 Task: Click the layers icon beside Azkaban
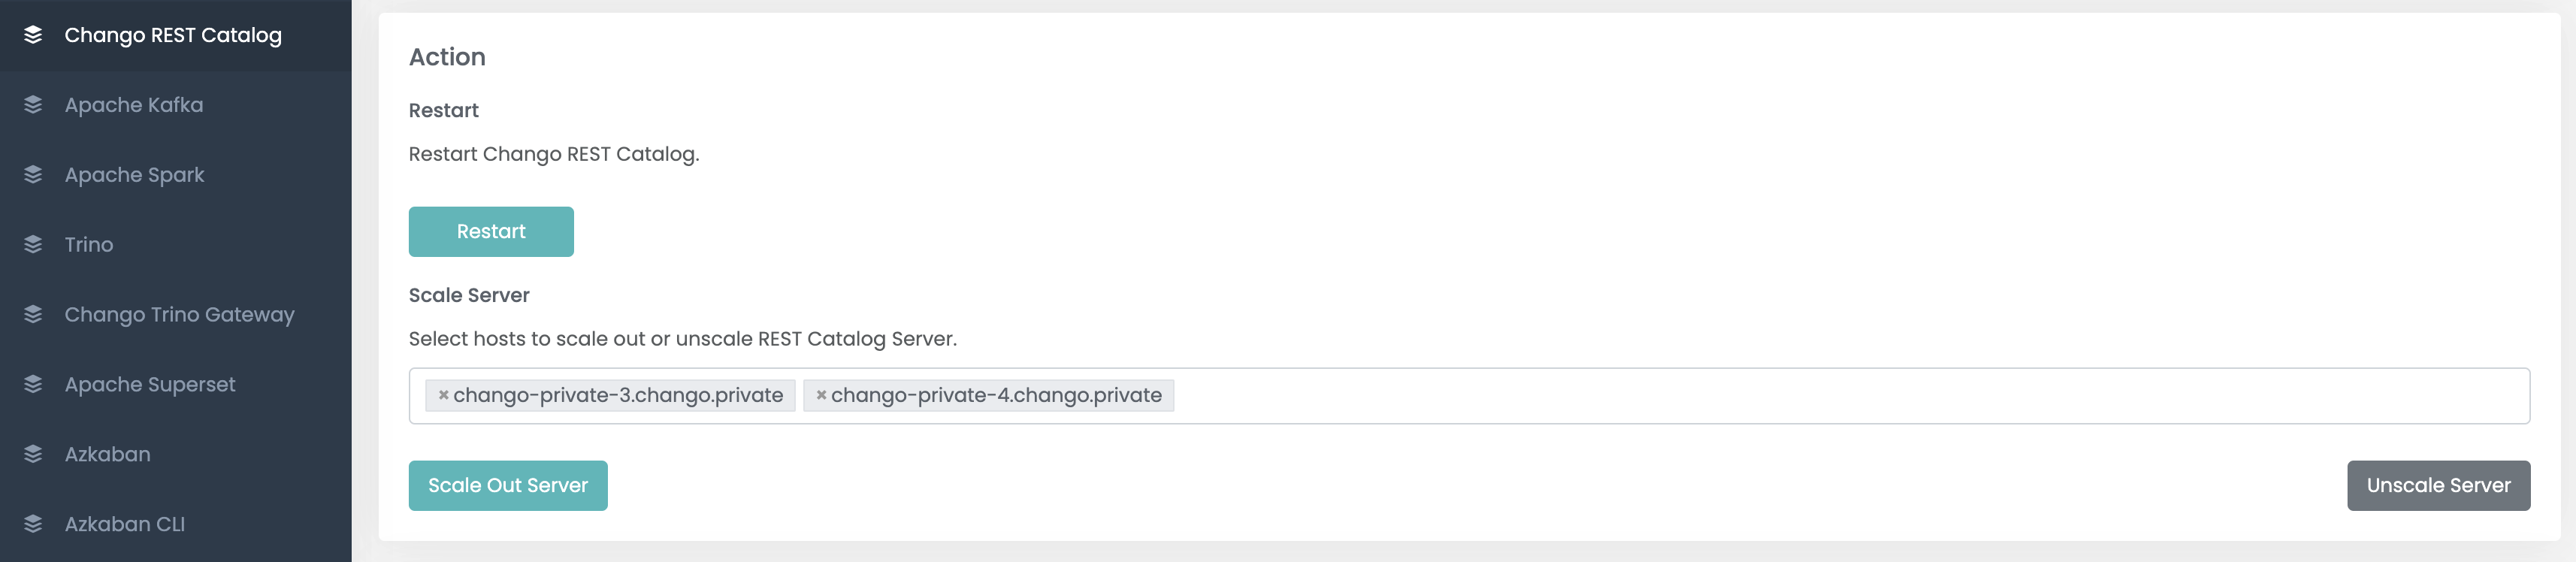pos(33,455)
